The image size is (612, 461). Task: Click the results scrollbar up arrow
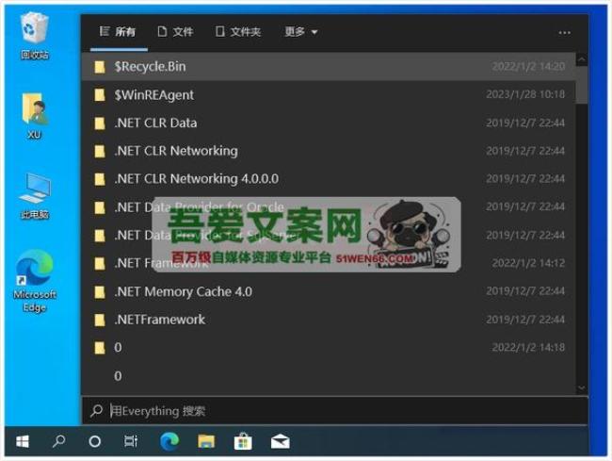tap(582, 59)
